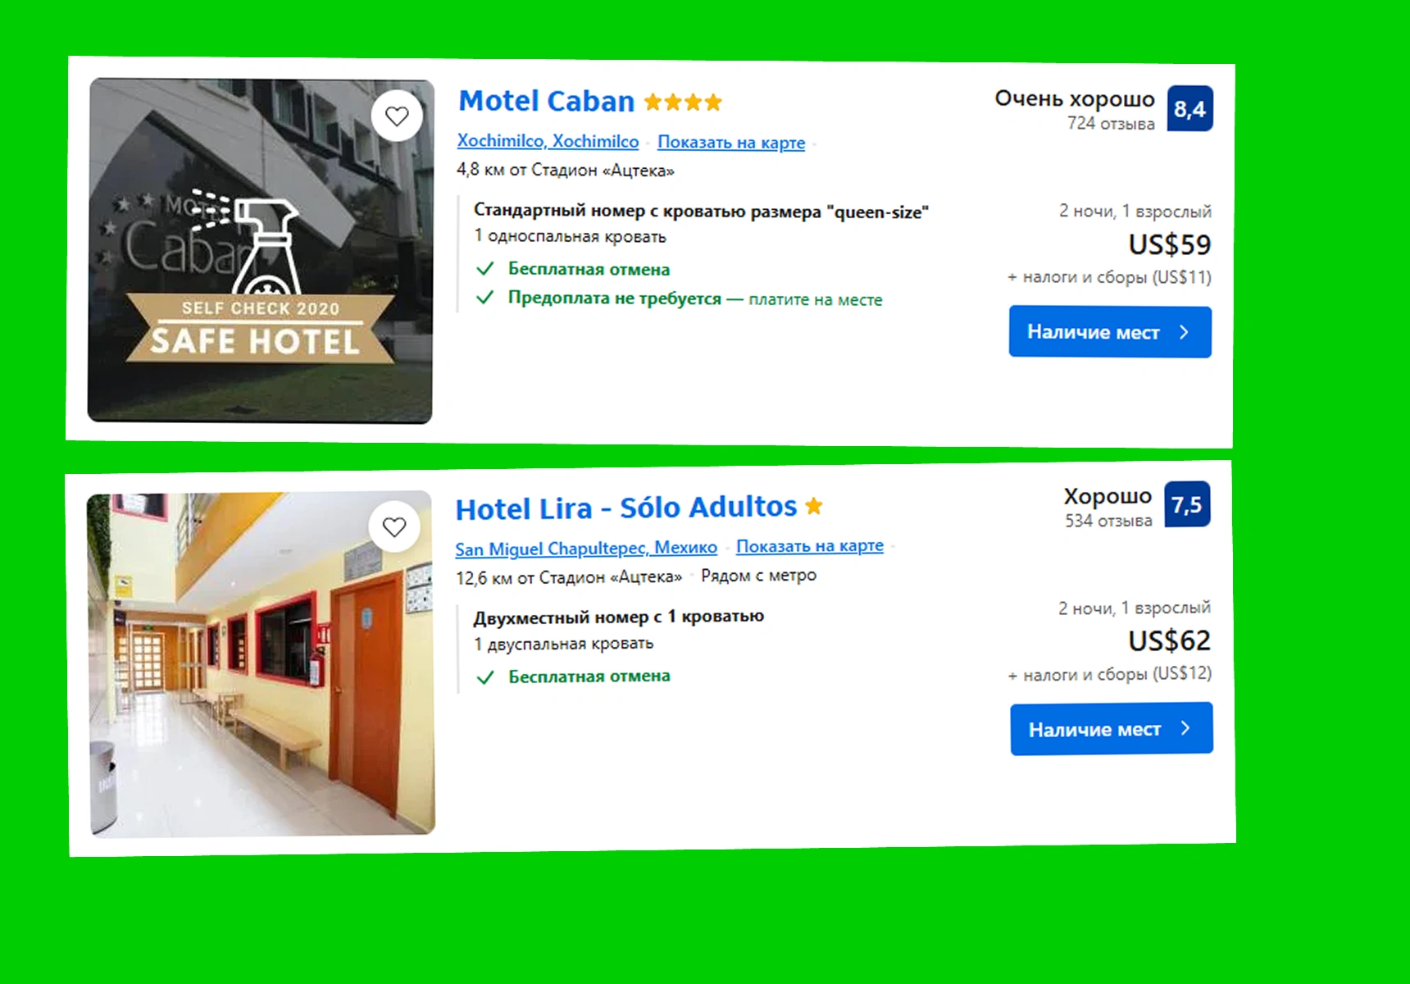Screen dimensions: 1410x984
Task: Click Hotel Lira single star rating
Action: pyautogui.click(x=814, y=506)
